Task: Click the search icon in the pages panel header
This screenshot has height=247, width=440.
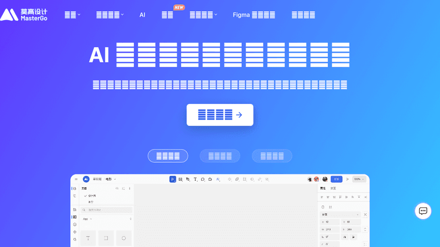Action: 117,189
